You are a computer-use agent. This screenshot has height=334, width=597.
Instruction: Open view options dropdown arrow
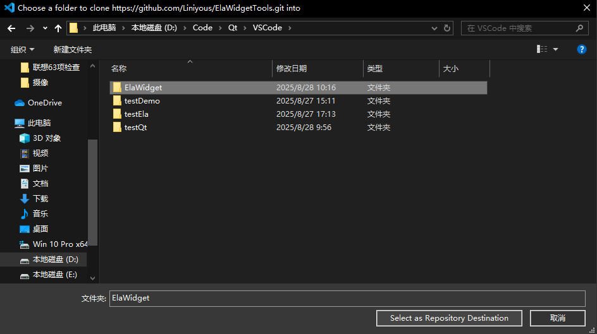[x=555, y=49]
